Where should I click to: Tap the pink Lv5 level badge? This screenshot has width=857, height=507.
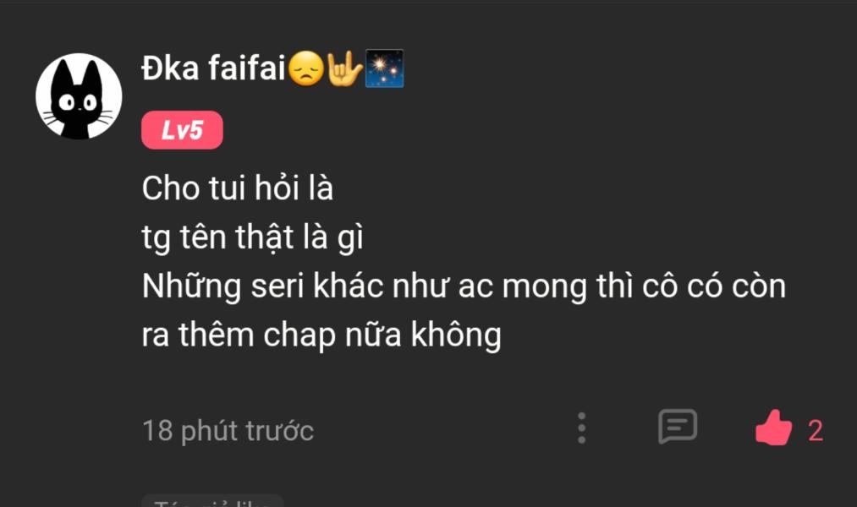tap(182, 130)
